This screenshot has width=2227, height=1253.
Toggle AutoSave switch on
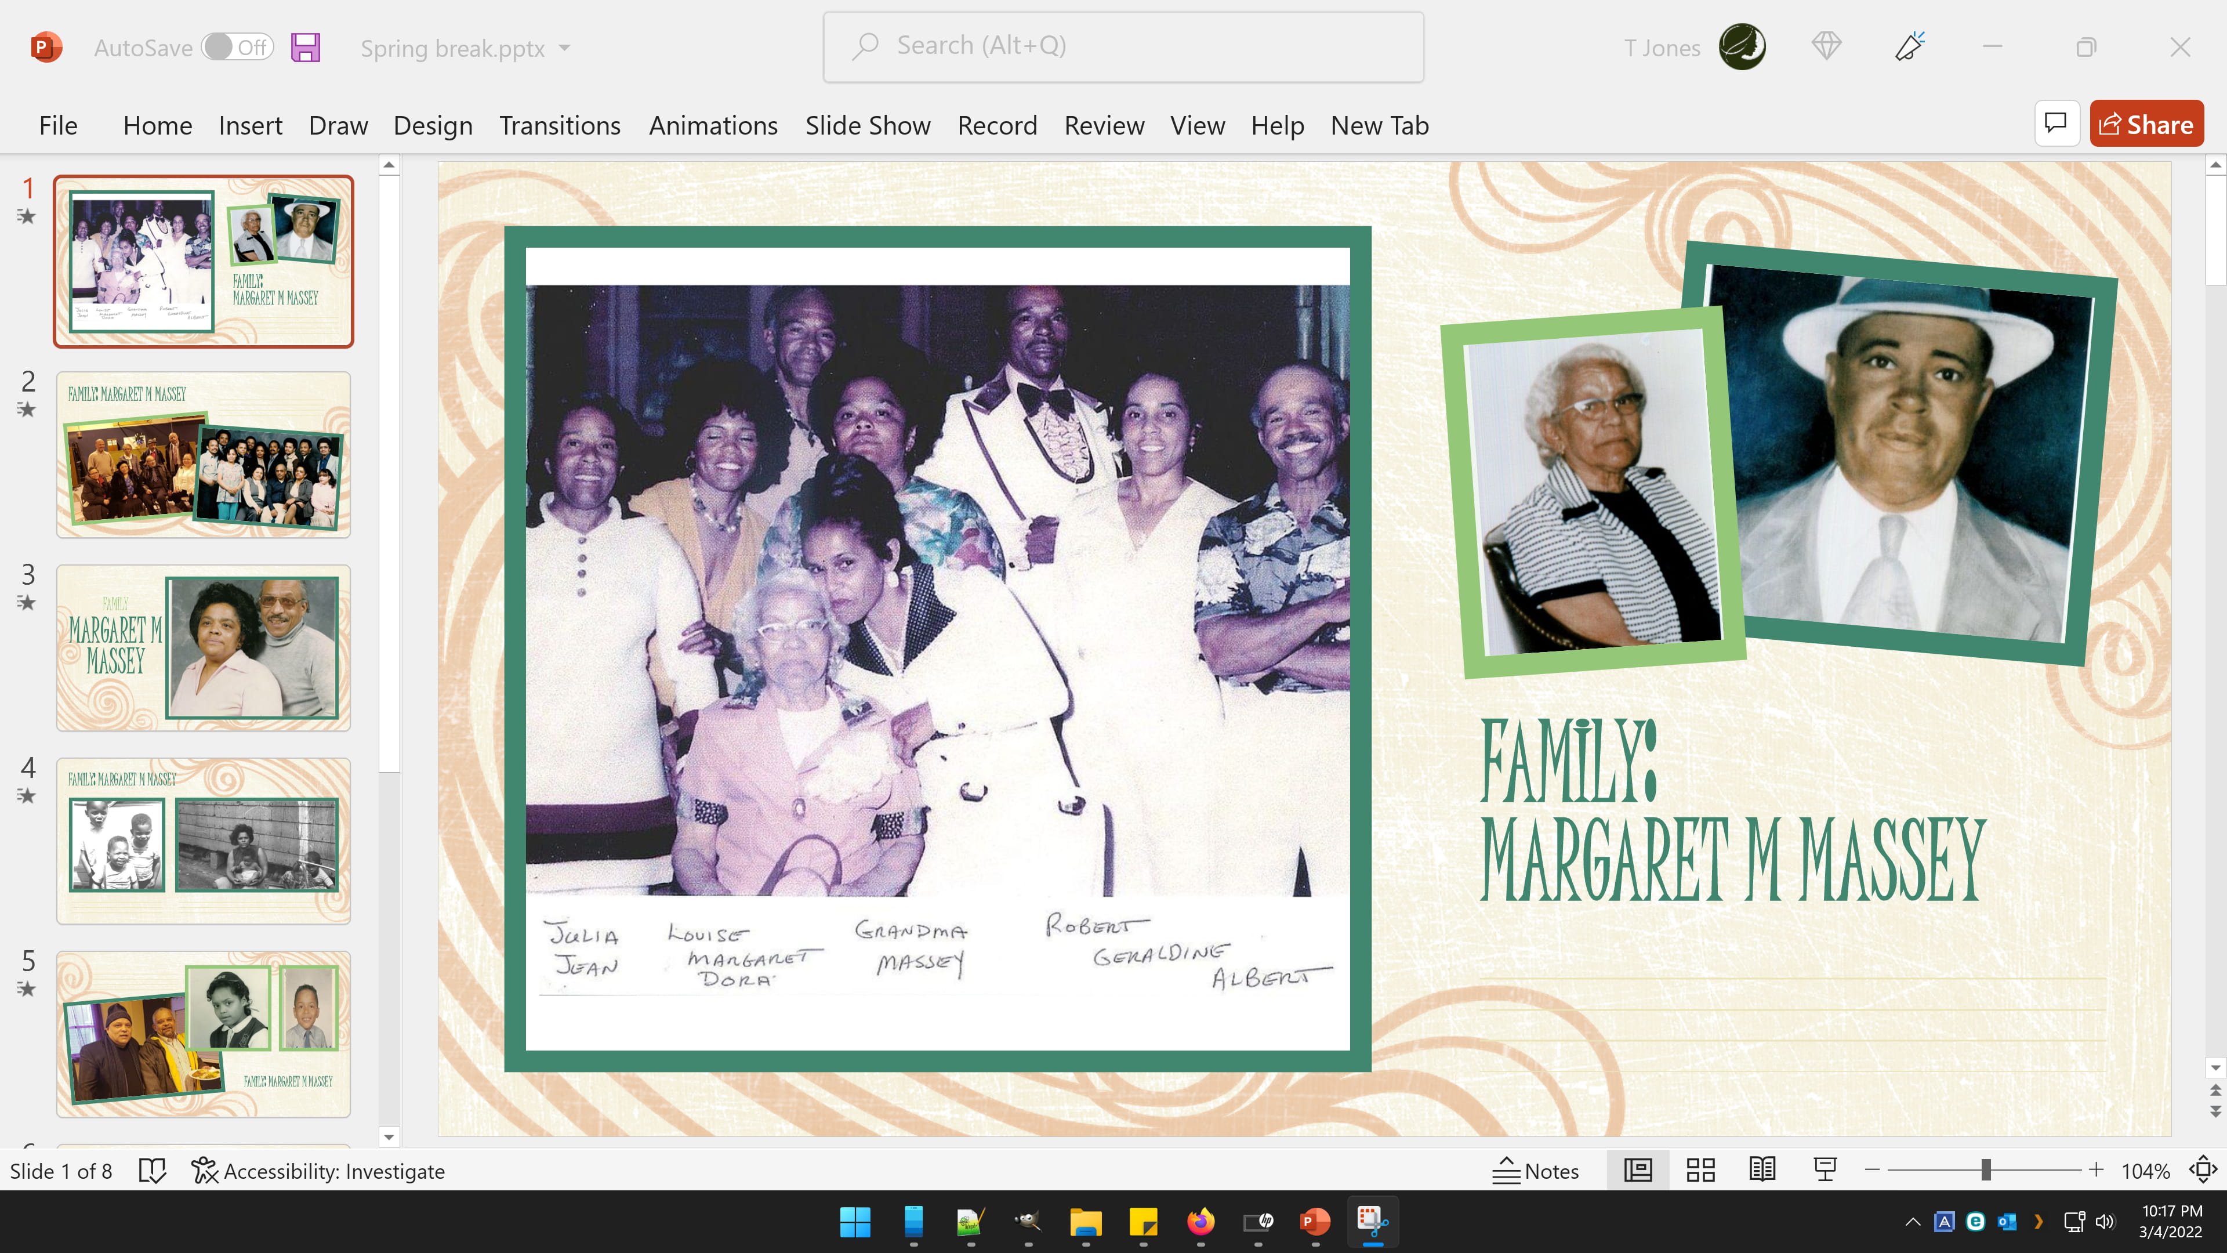click(237, 48)
